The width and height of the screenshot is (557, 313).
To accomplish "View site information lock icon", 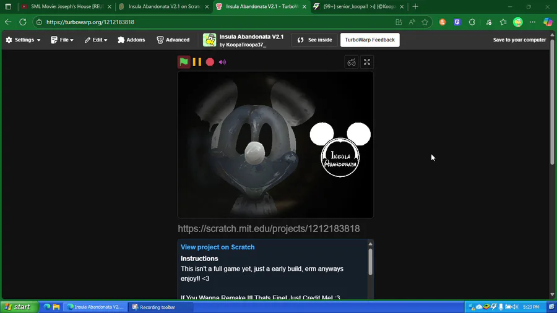I will 39,22.
